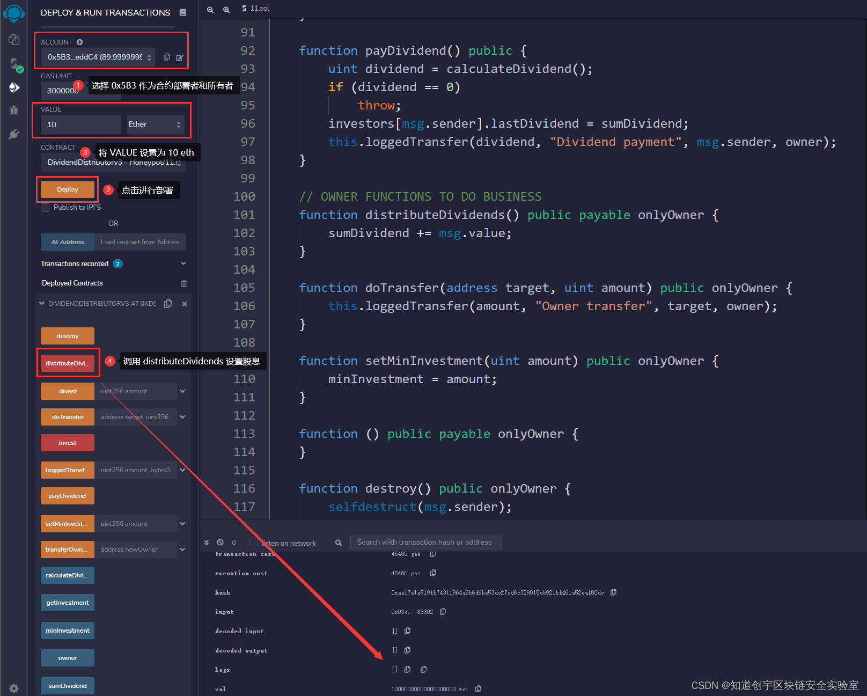This screenshot has width=867, height=696.
Task: Click the At Address button
Action: click(68, 242)
